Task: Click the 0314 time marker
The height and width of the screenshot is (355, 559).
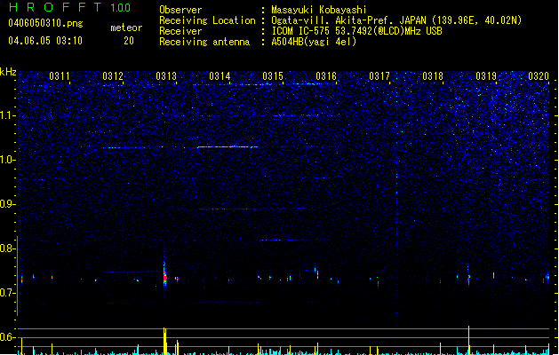Action: 220,75
